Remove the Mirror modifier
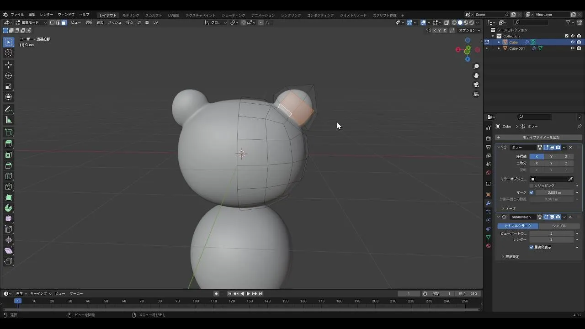 pyautogui.click(x=570, y=148)
